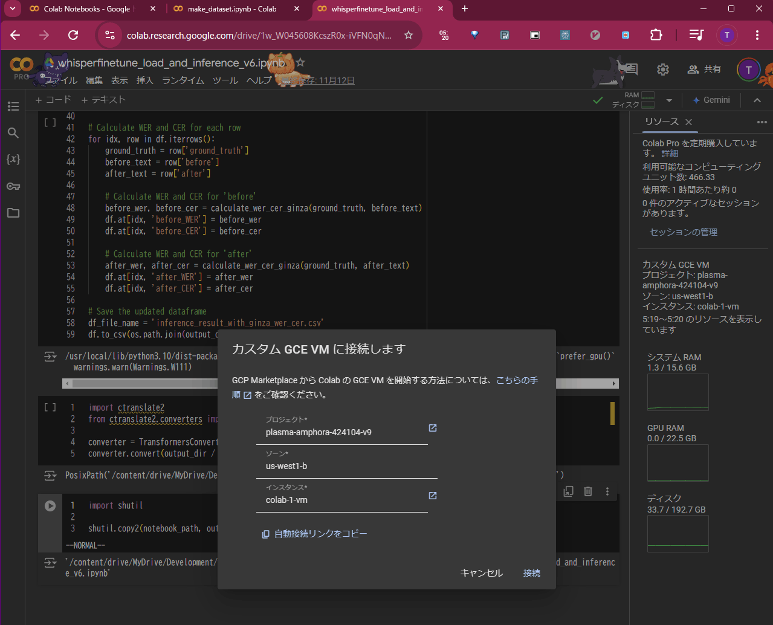The height and width of the screenshot is (625, 773).
Task: Open the ツール menu
Action: tap(225, 80)
